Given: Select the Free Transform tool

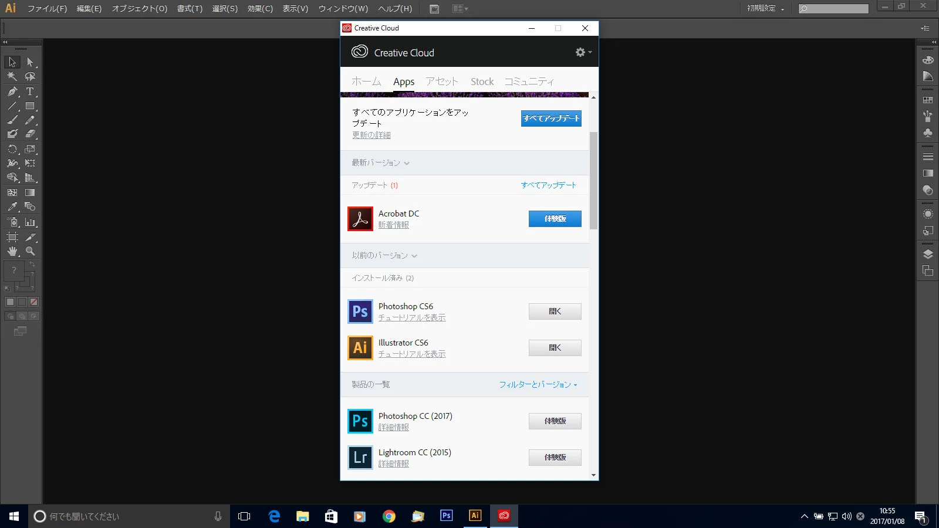Looking at the screenshot, I should click(30, 163).
